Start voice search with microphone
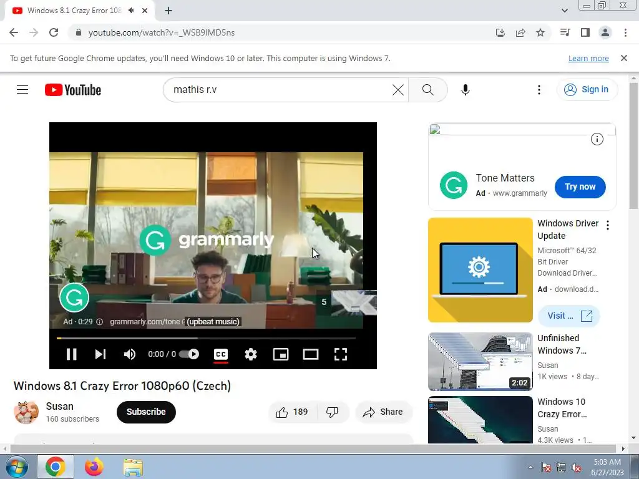 point(466,90)
